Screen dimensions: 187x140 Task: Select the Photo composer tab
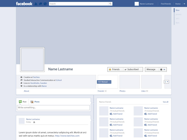(x=35, y=102)
